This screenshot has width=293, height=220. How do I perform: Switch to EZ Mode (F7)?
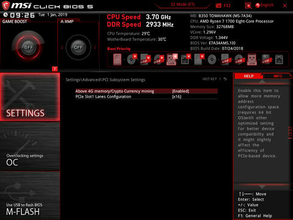point(183,4)
